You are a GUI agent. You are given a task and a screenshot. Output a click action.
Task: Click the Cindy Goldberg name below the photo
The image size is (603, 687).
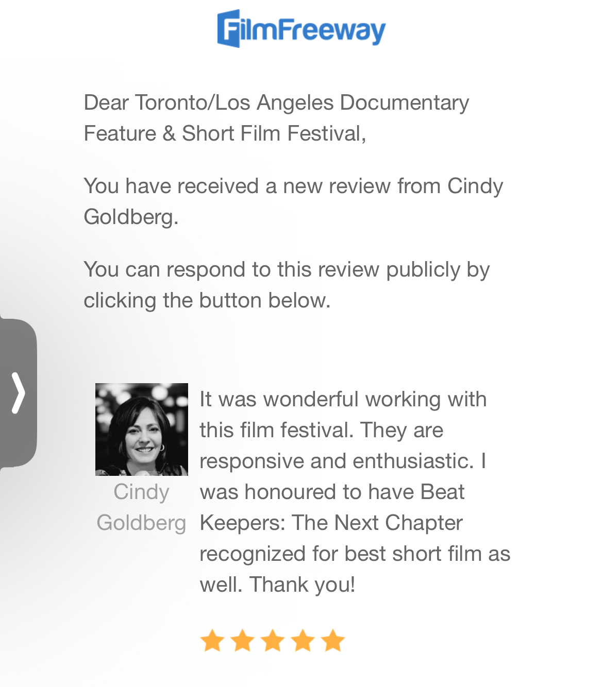[x=141, y=507]
